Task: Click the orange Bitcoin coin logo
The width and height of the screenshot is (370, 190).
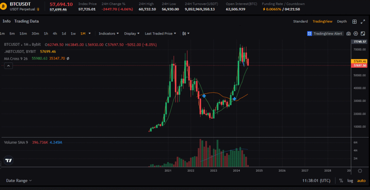Action: click(x=4, y=6)
